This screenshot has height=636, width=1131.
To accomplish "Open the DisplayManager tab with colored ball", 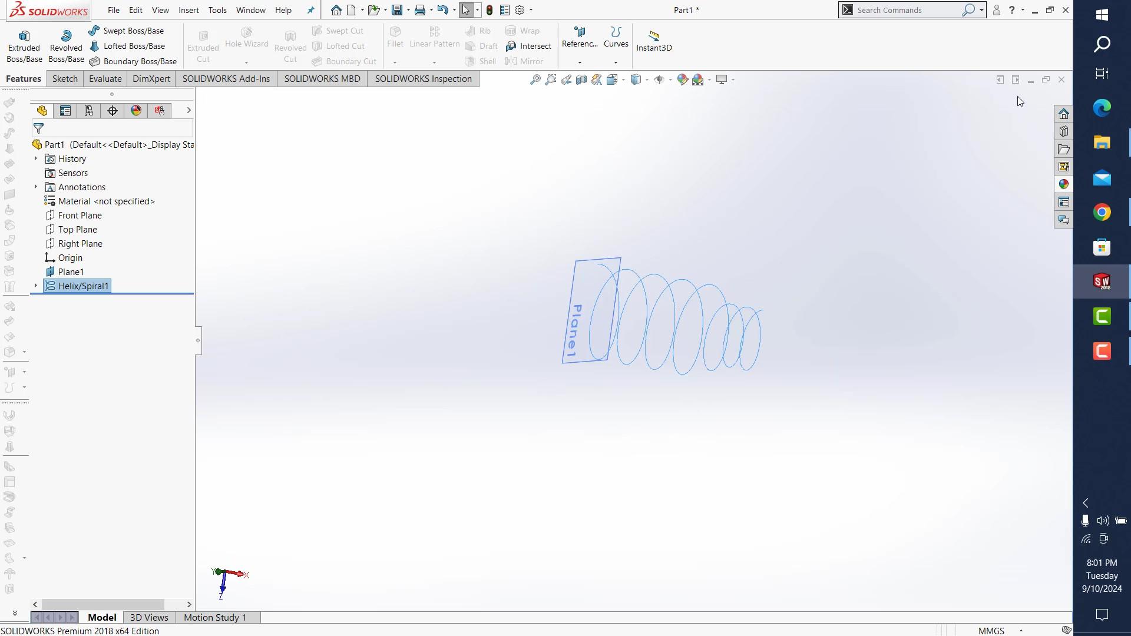I will (136, 111).
